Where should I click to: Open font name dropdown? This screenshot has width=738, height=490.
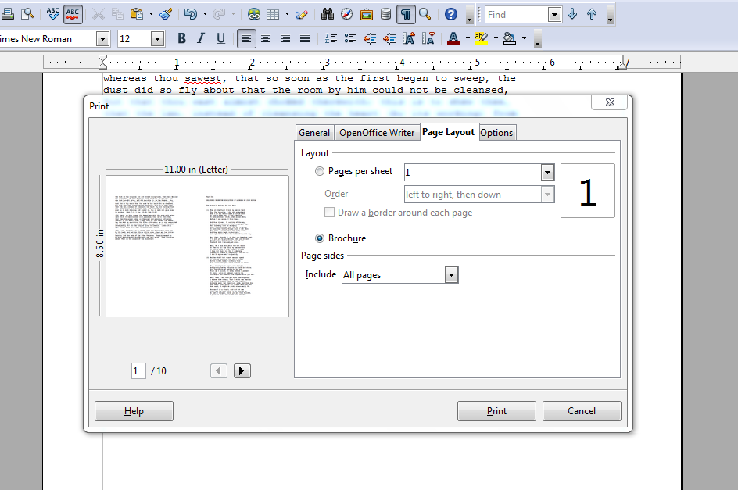[102, 38]
